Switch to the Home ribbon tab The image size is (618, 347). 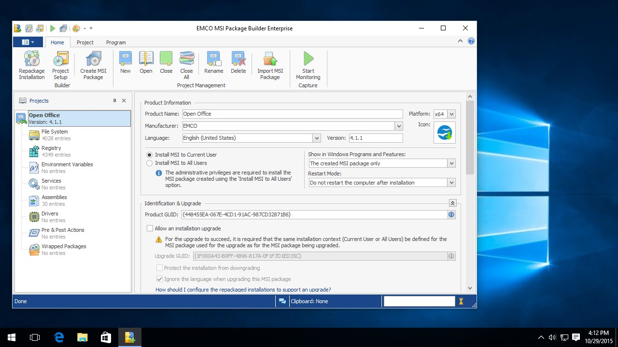(x=57, y=42)
